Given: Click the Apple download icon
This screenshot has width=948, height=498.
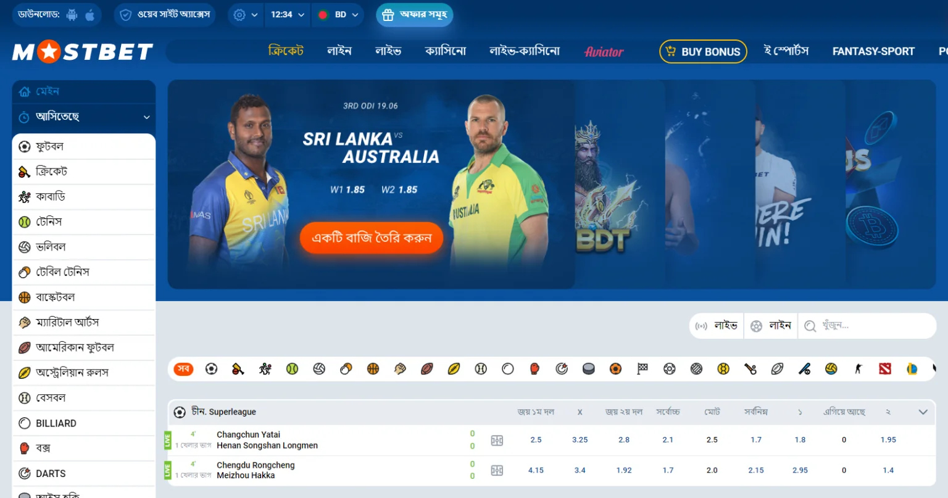Looking at the screenshot, I should [90, 15].
